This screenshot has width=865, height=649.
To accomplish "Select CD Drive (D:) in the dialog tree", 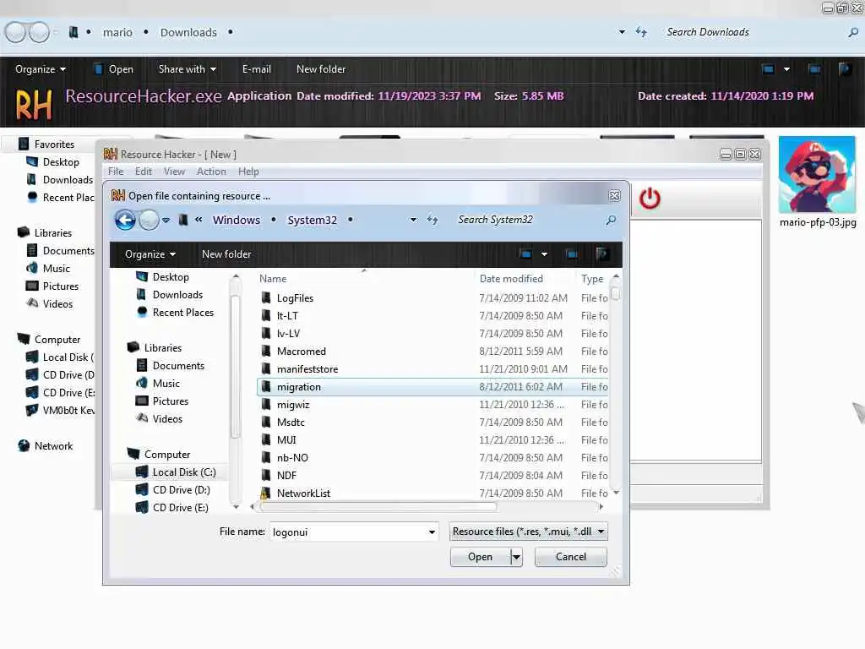I will [x=181, y=489].
